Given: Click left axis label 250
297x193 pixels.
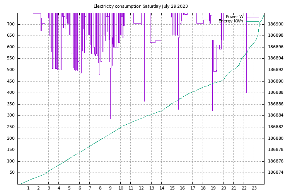Looking at the screenshot, I should click(x=11, y=127).
